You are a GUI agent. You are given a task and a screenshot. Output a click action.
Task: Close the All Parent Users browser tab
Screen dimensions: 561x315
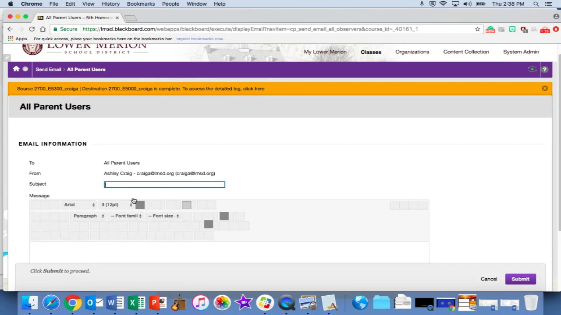click(117, 17)
